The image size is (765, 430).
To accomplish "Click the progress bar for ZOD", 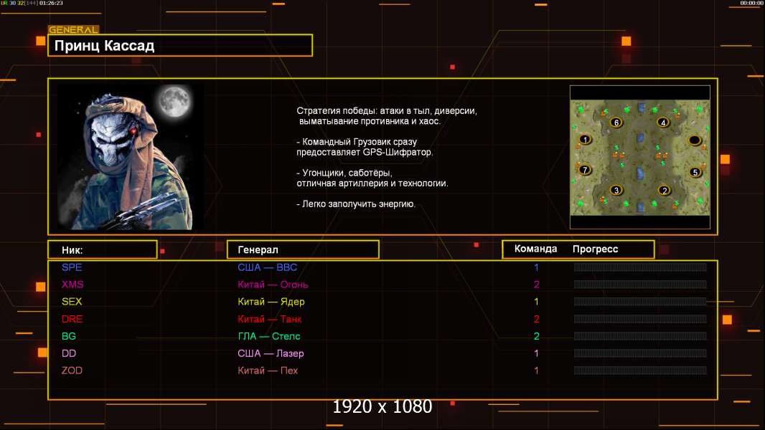I will [x=640, y=371].
